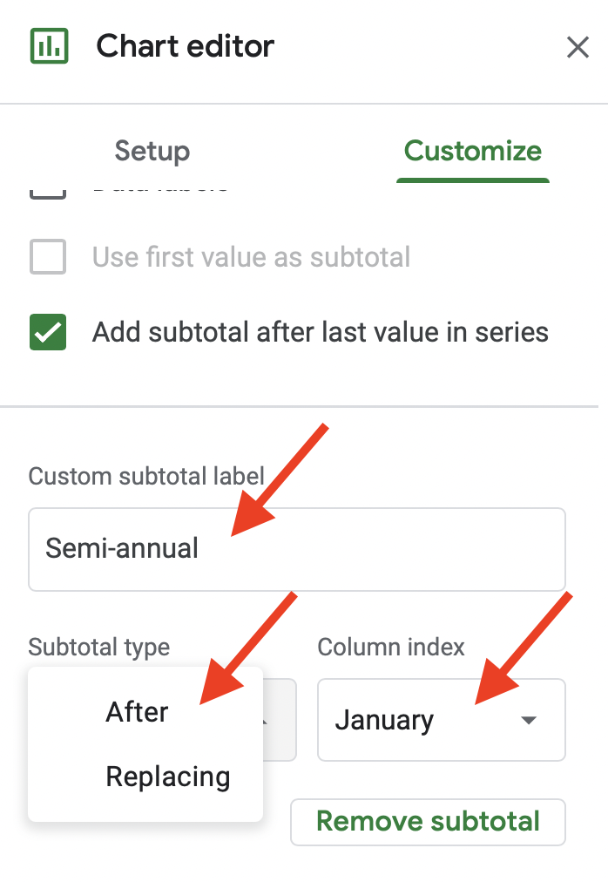
Task: Click the Custom subtotal label heading
Action: click(x=146, y=476)
